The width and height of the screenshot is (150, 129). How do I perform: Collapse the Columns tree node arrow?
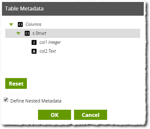point(11,24)
